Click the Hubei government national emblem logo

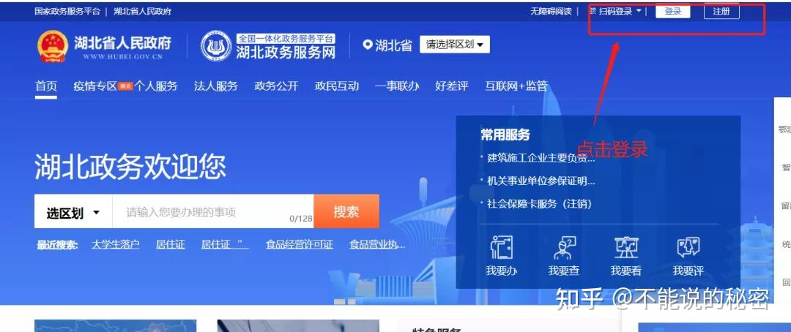point(52,47)
